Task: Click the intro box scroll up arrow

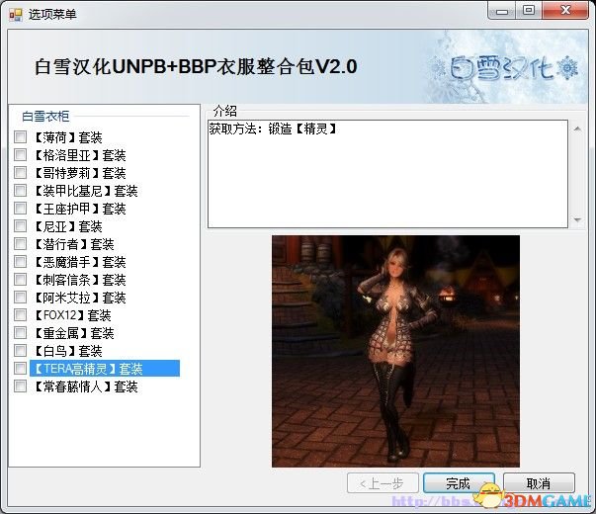Action: pyautogui.click(x=577, y=128)
